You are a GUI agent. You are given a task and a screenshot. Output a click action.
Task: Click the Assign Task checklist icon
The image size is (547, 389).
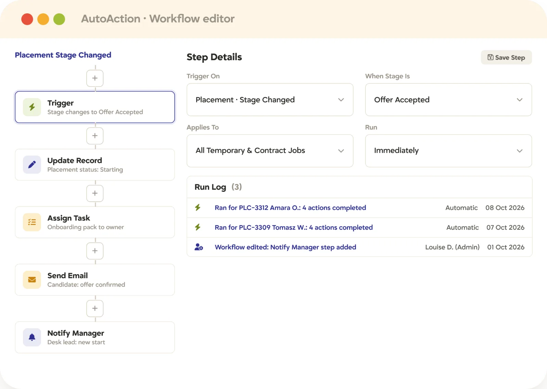pos(32,222)
